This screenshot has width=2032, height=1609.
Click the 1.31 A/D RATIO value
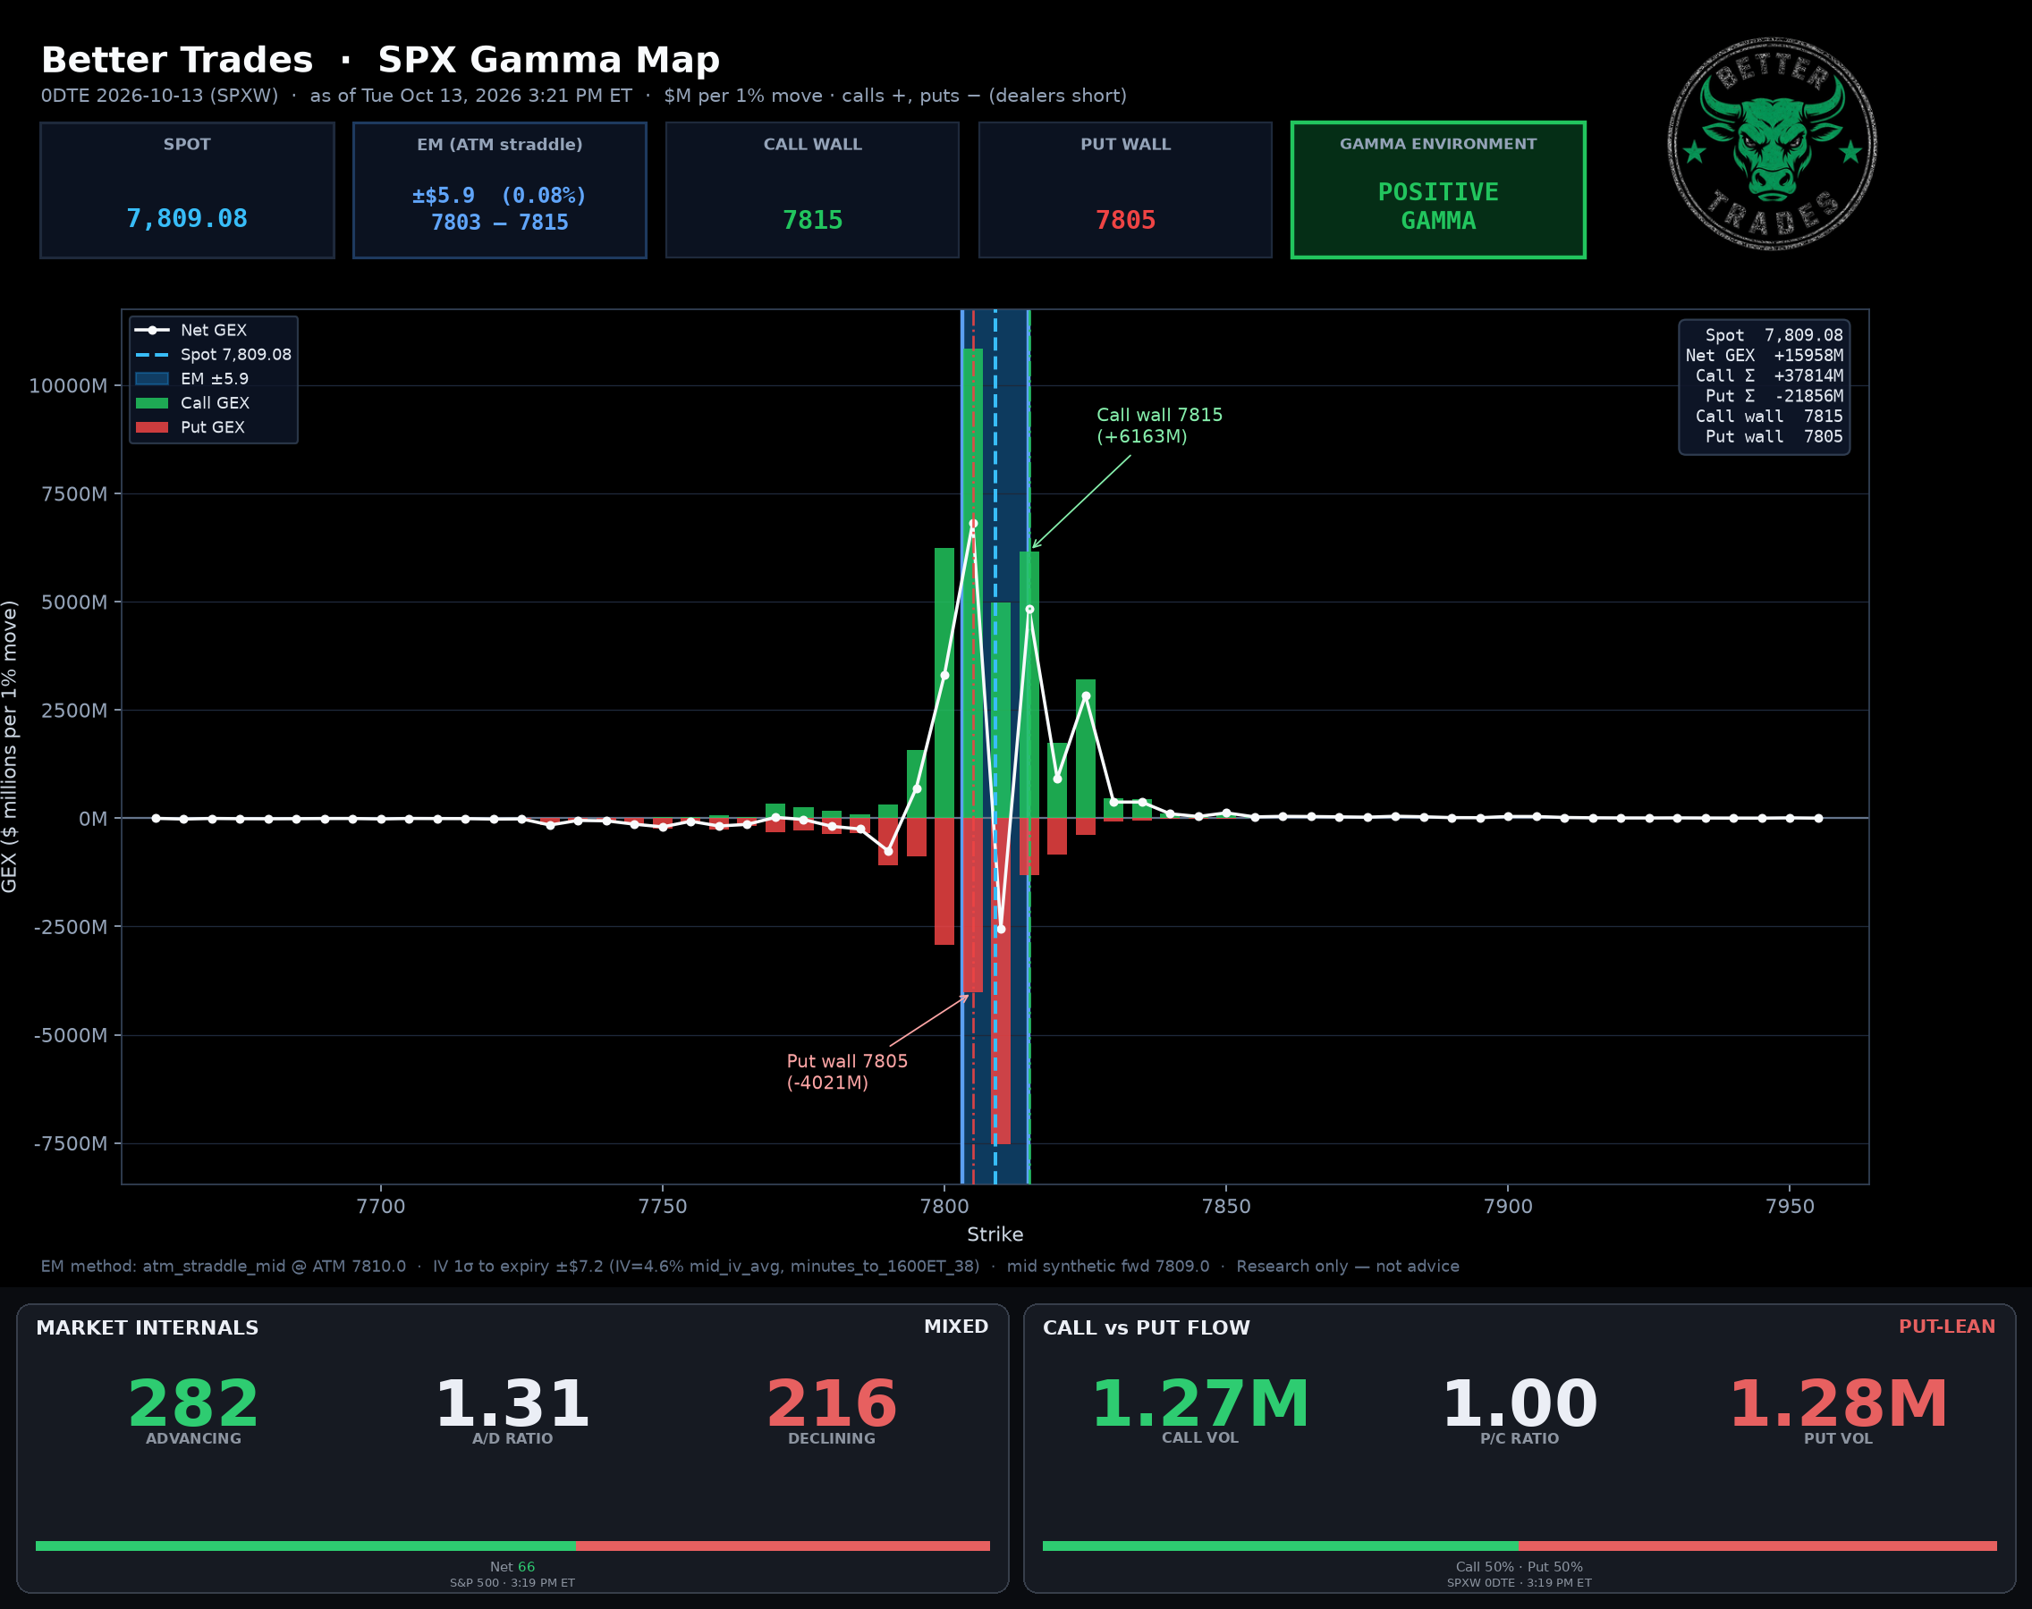[x=512, y=1403]
